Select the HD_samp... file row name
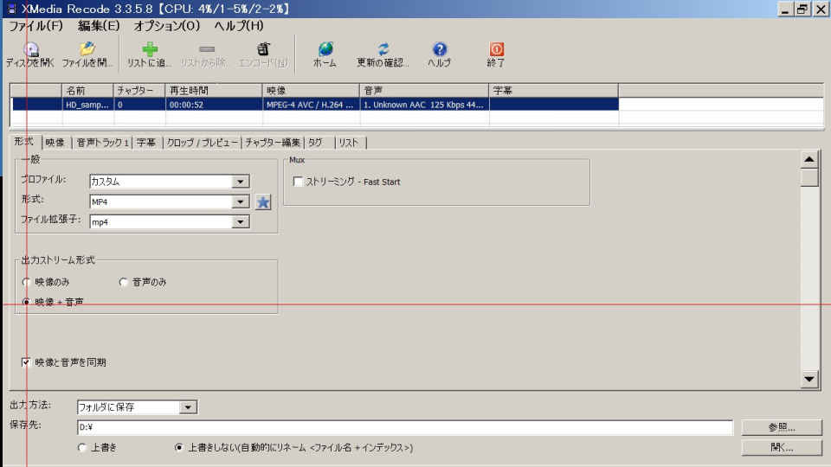Image resolution: width=831 pixels, height=467 pixels. pyautogui.click(x=87, y=105)
